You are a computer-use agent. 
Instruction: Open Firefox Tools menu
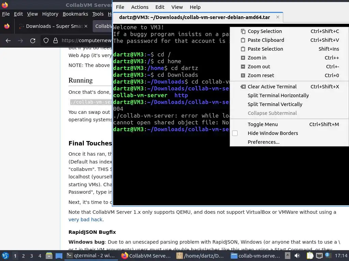tap(98, 14)
